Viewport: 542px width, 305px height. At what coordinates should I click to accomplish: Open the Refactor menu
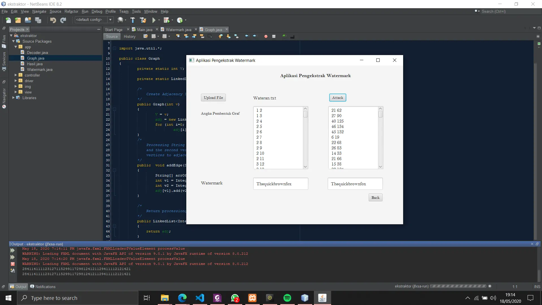click(x=71, y=11)
